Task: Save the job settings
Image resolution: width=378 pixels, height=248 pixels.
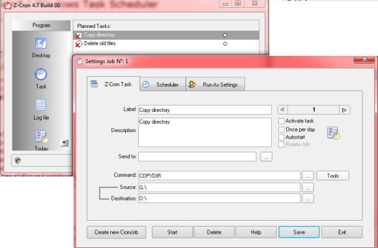Action: (x=299, y=232)
